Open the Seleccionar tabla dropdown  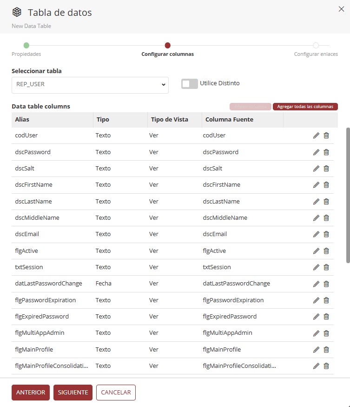tap(90, 85)
